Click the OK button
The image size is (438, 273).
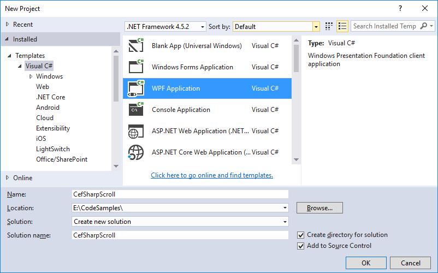366,263
